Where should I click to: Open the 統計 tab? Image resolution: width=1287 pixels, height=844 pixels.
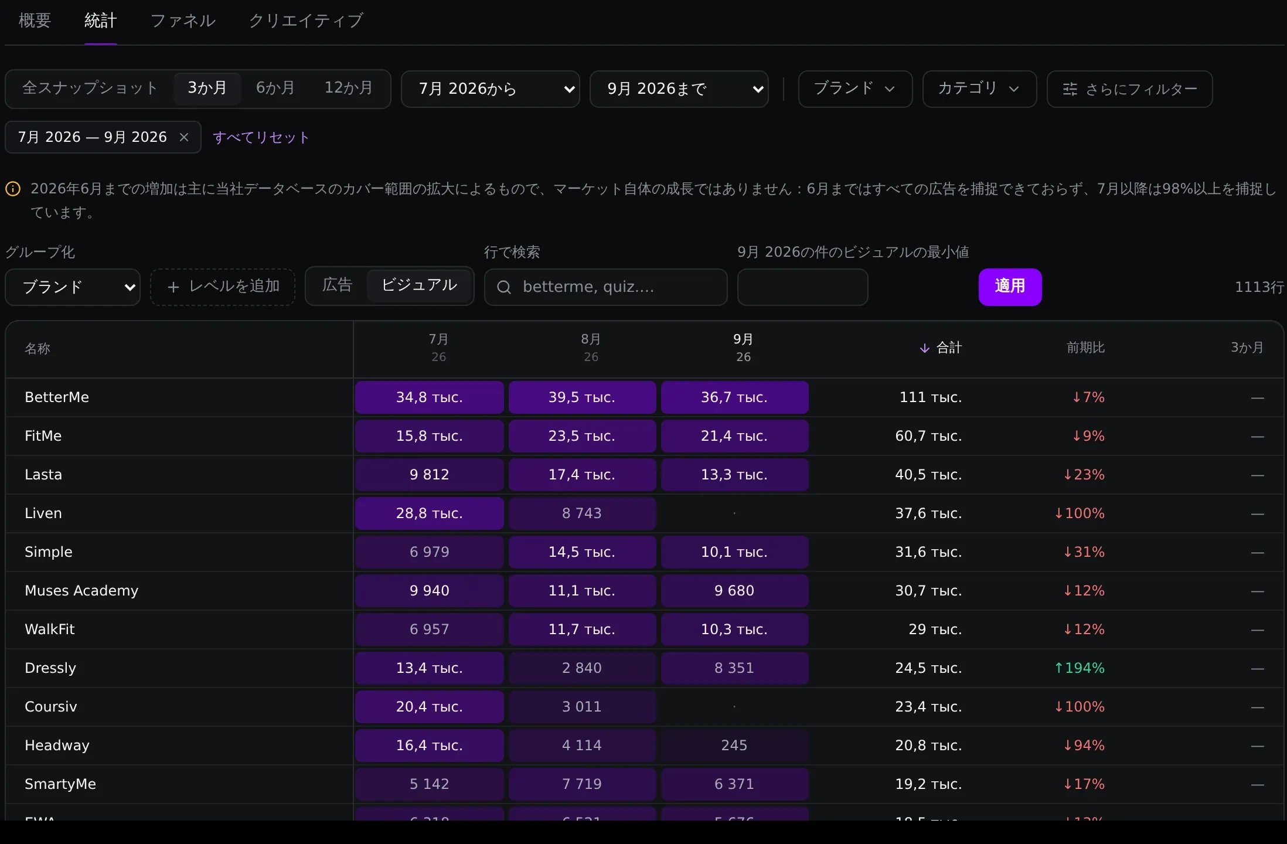click(100, 21)
